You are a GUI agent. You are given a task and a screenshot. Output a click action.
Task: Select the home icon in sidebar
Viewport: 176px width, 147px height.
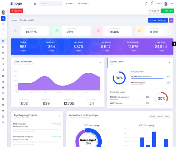click(3, 18)
